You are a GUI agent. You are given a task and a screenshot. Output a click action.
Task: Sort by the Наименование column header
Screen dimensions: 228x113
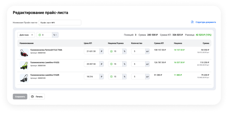pos(27,43)
